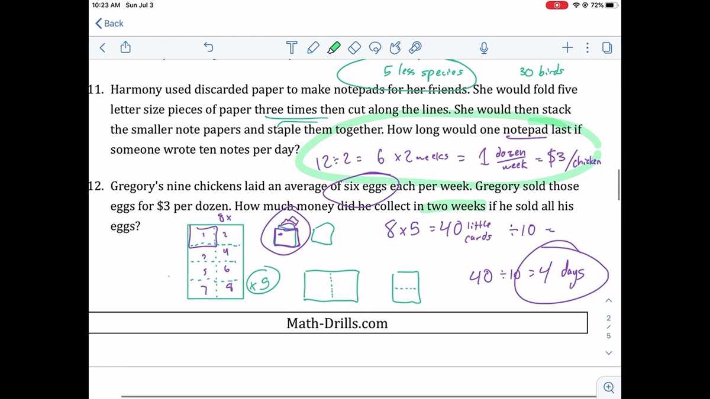
Task: Select the Text tool
Action: (x=291, y=48)
